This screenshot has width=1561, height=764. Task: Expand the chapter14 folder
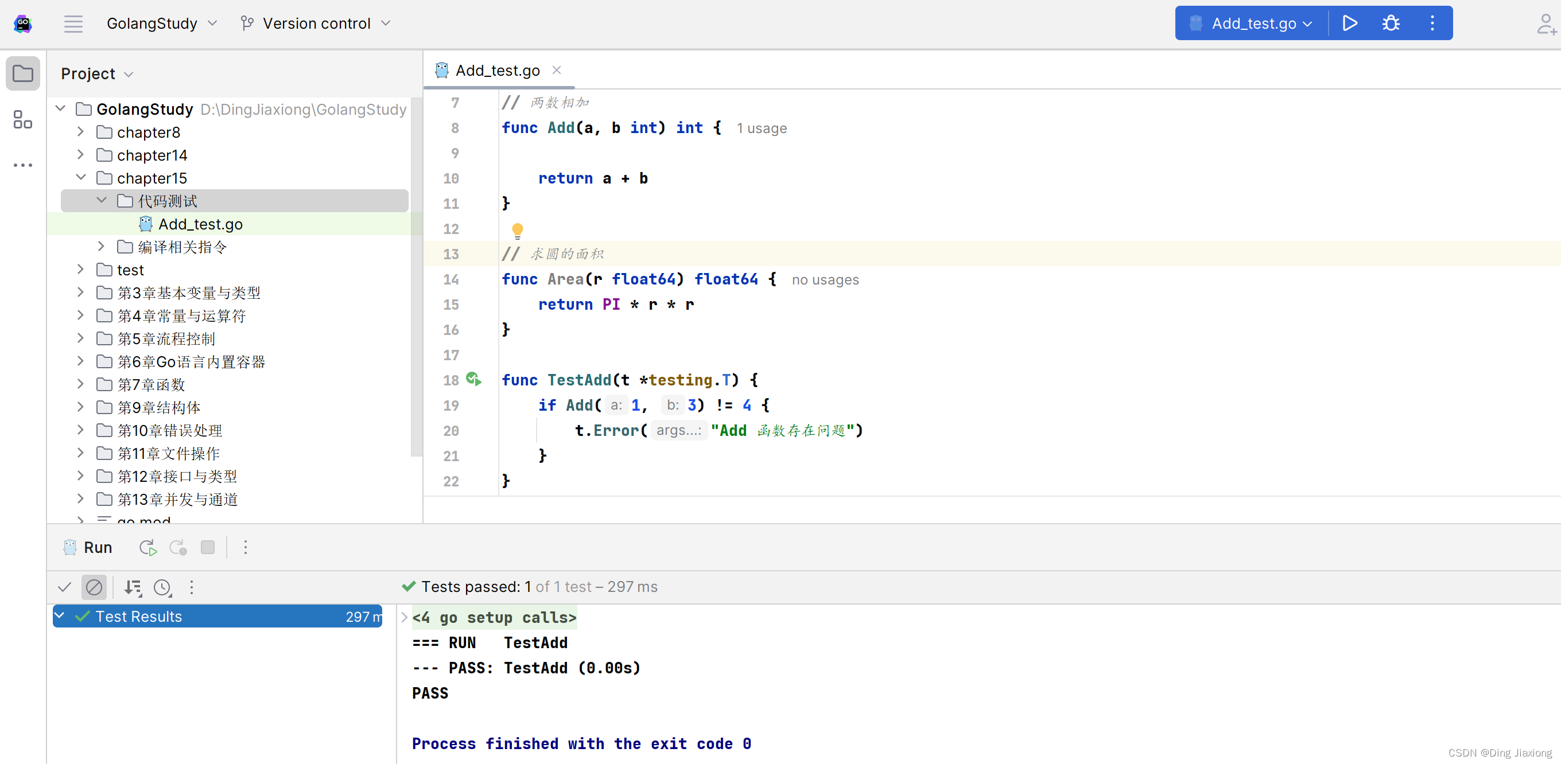[80, 154]
